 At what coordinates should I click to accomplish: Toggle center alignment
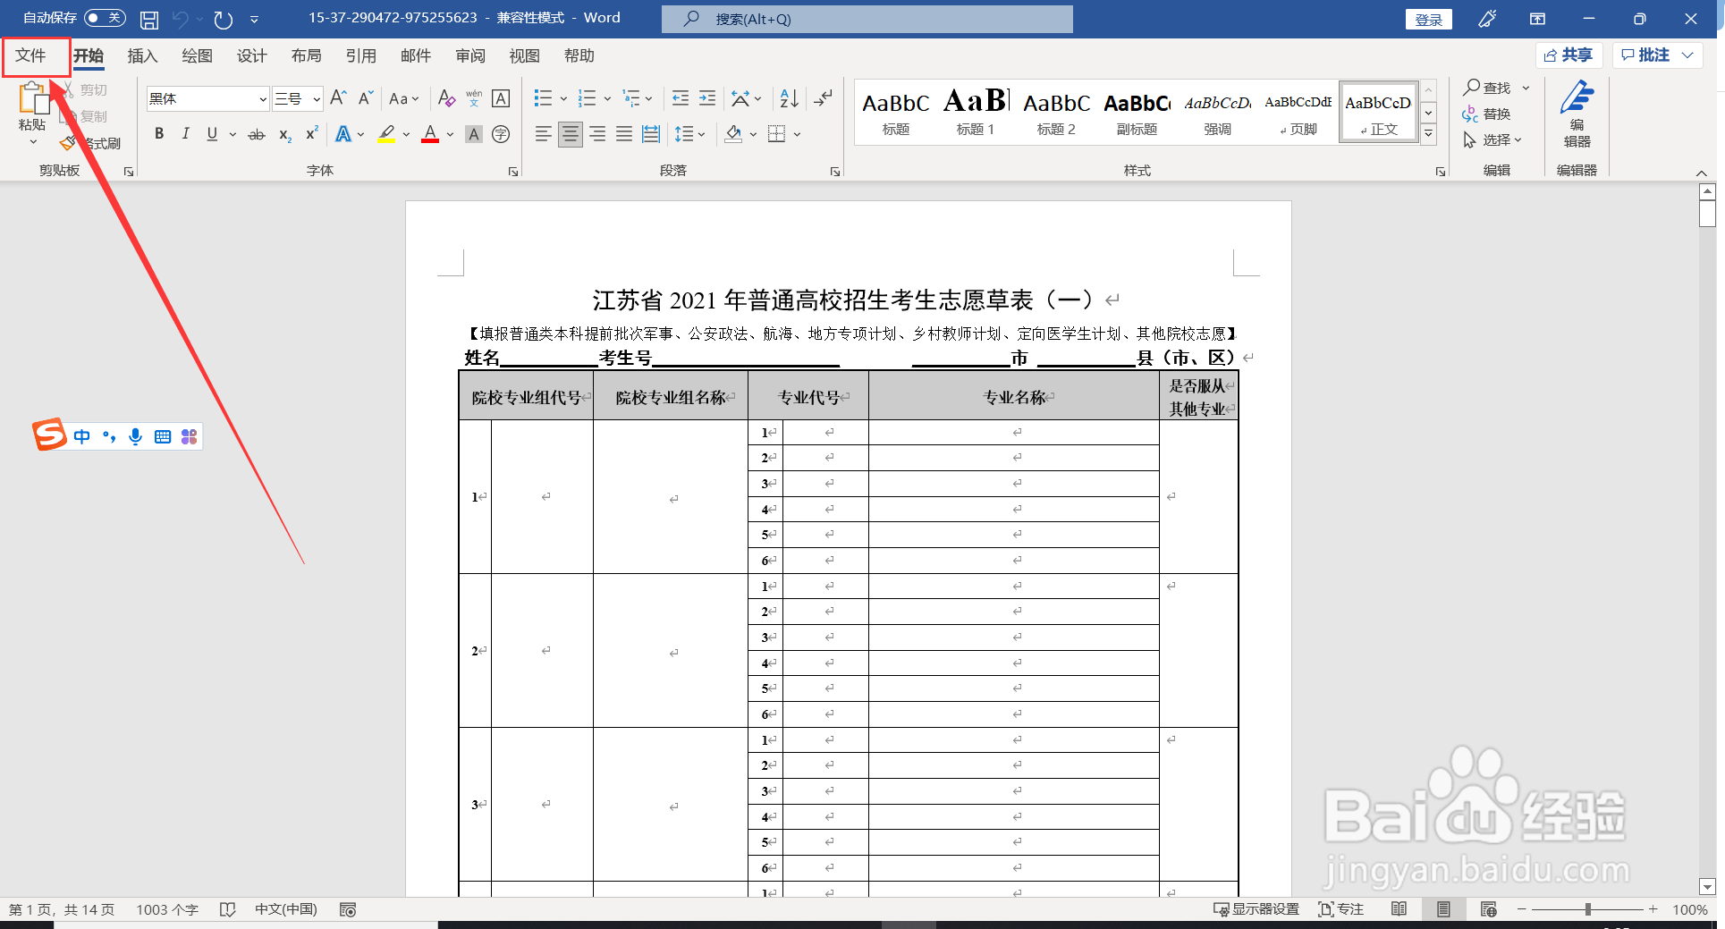pos(571,134)
